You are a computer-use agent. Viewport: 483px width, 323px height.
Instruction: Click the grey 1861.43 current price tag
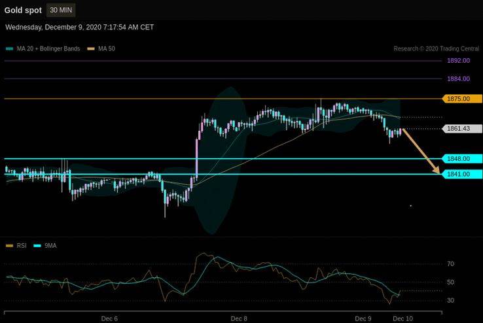tap(462, 129)
